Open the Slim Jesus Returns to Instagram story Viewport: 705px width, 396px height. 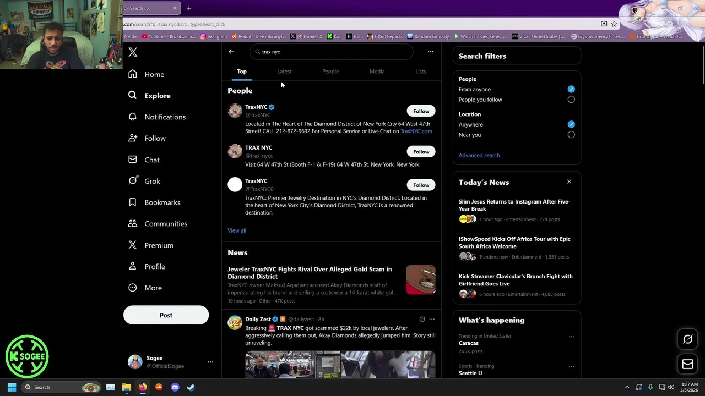coord(514,205)
